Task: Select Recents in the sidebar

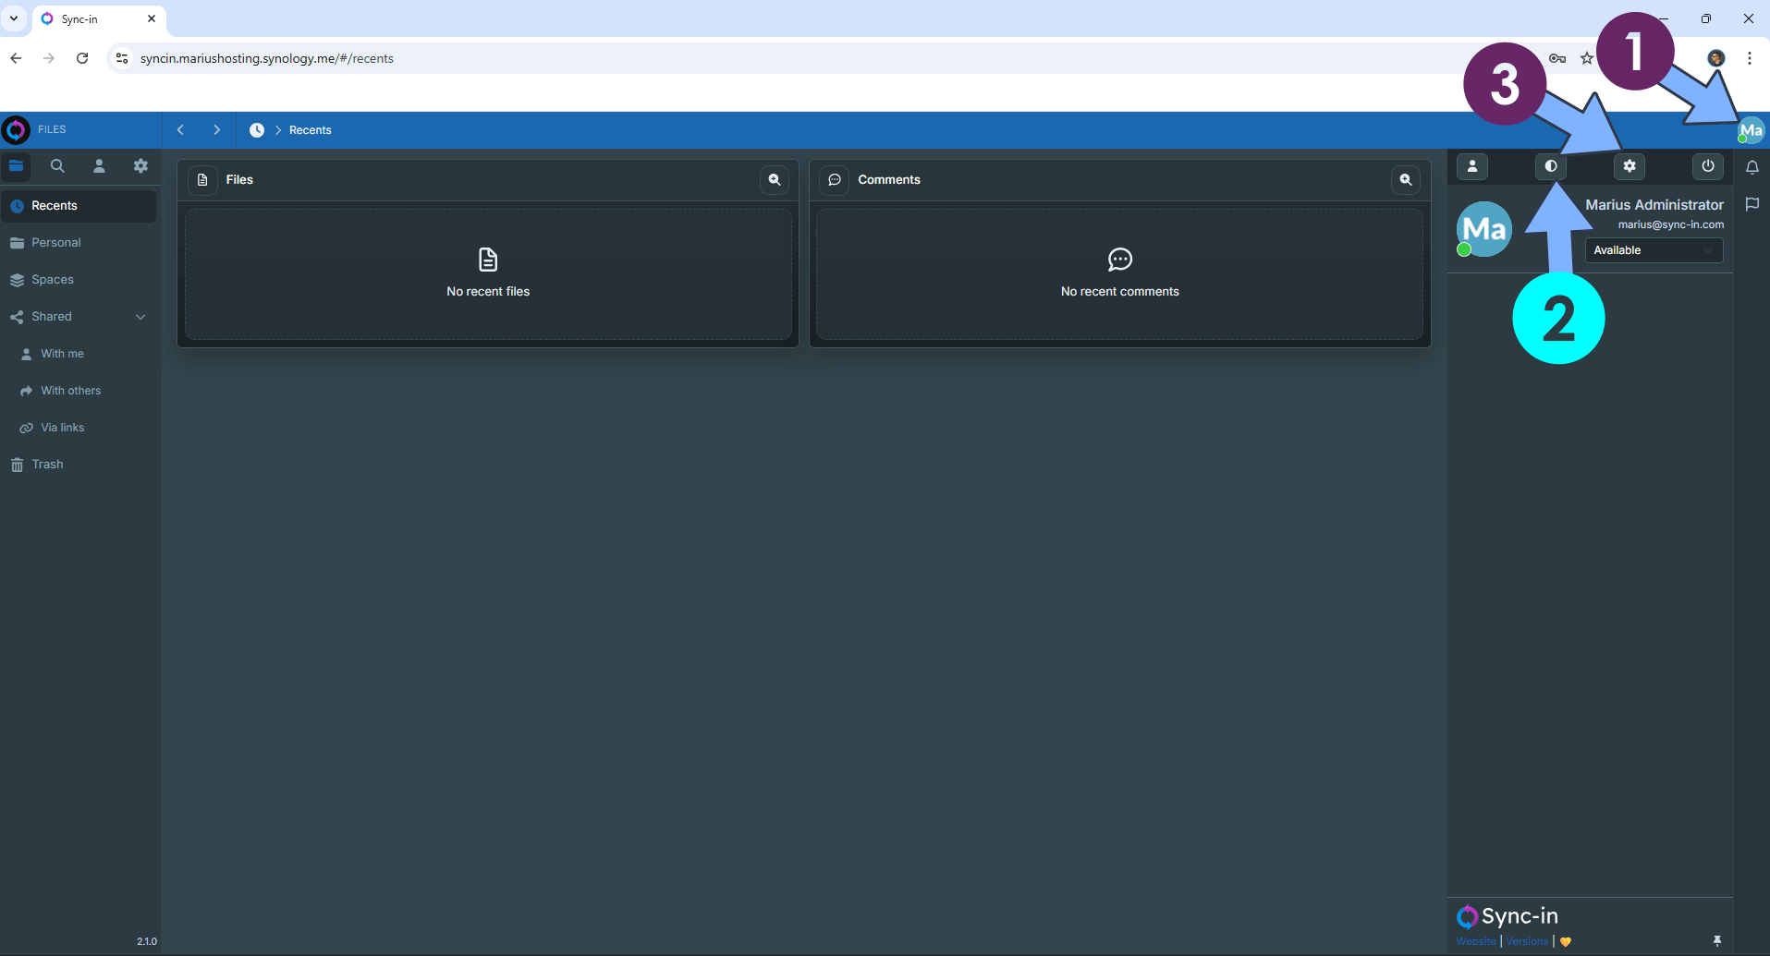Action: pyautogui.click(x=53, y=205)
